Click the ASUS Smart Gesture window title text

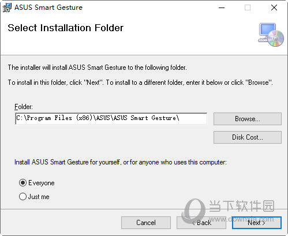pyautogui.click(x=48, y=8)
